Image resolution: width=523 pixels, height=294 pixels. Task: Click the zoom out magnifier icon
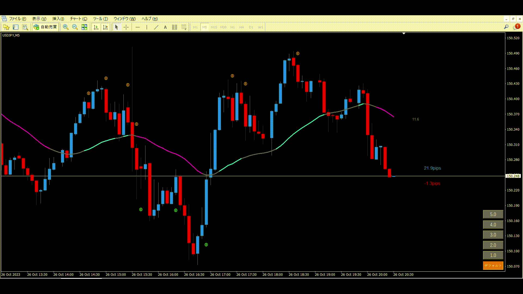[x=75, y=27]
